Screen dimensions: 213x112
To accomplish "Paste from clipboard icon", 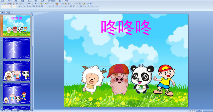I will (41, 4).
